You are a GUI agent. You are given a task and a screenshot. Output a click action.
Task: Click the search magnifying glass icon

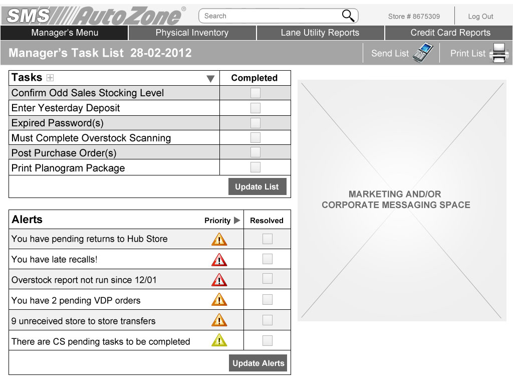pyautogui.click(x=348, y=16)
